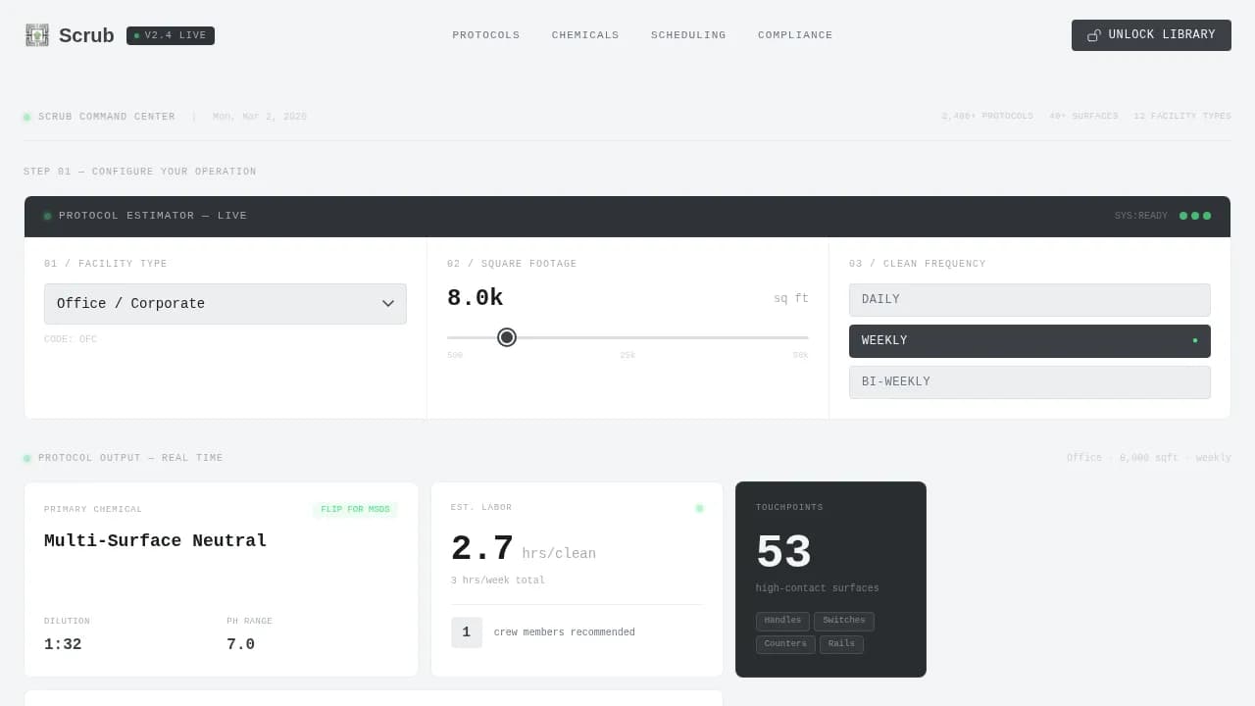
Task: Click the slider track near 25k
Action: pos(627,337)
